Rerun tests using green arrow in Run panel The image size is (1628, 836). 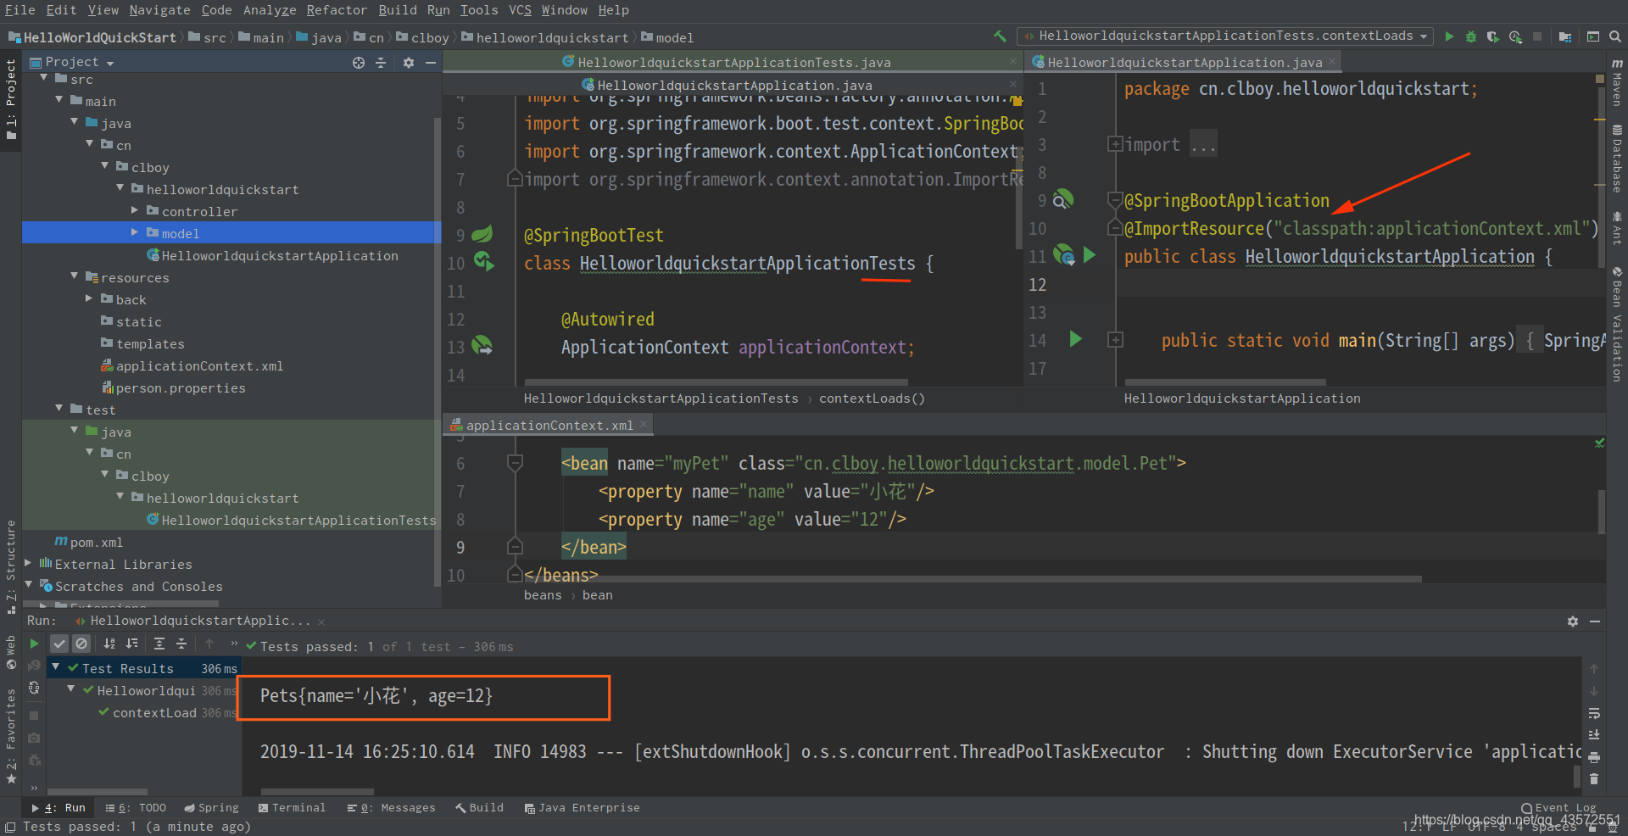pyautogui.click(x=34, y=644)
